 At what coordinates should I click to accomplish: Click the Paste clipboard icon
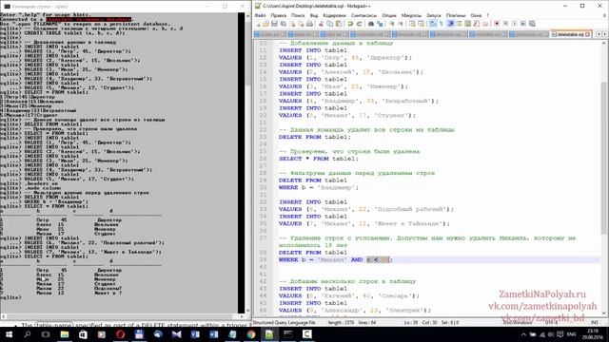coord(339,24)
